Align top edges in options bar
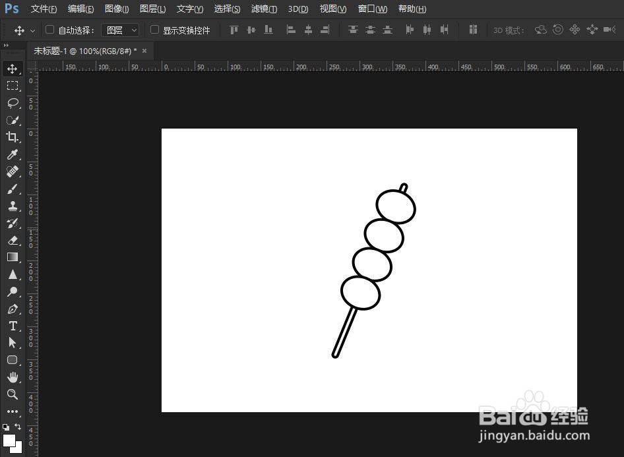624x457 pixels. coord(234,30)
